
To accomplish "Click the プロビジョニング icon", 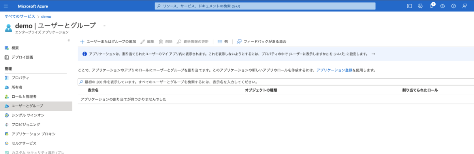I will click(x=7, y=124).
